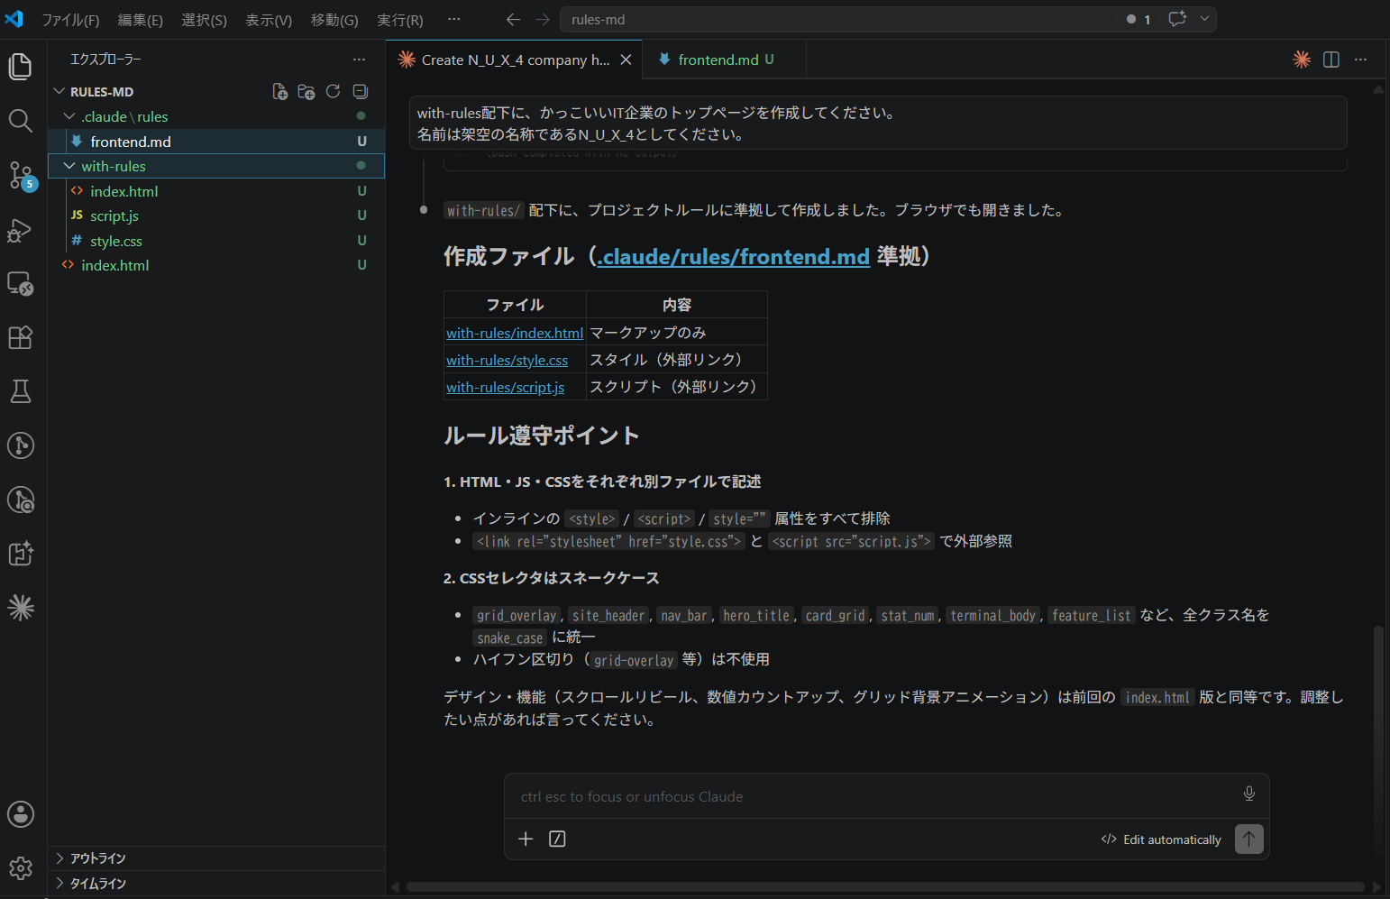Image resolution: width=1390 pixels, height=899 pixels.
Task: Create a new folder in RULES-MD
Action: (306, 92)
